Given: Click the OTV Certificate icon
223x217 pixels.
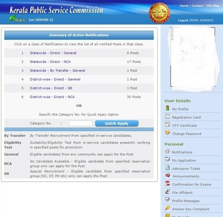Looking at the screenshot, I should point(167,125).
